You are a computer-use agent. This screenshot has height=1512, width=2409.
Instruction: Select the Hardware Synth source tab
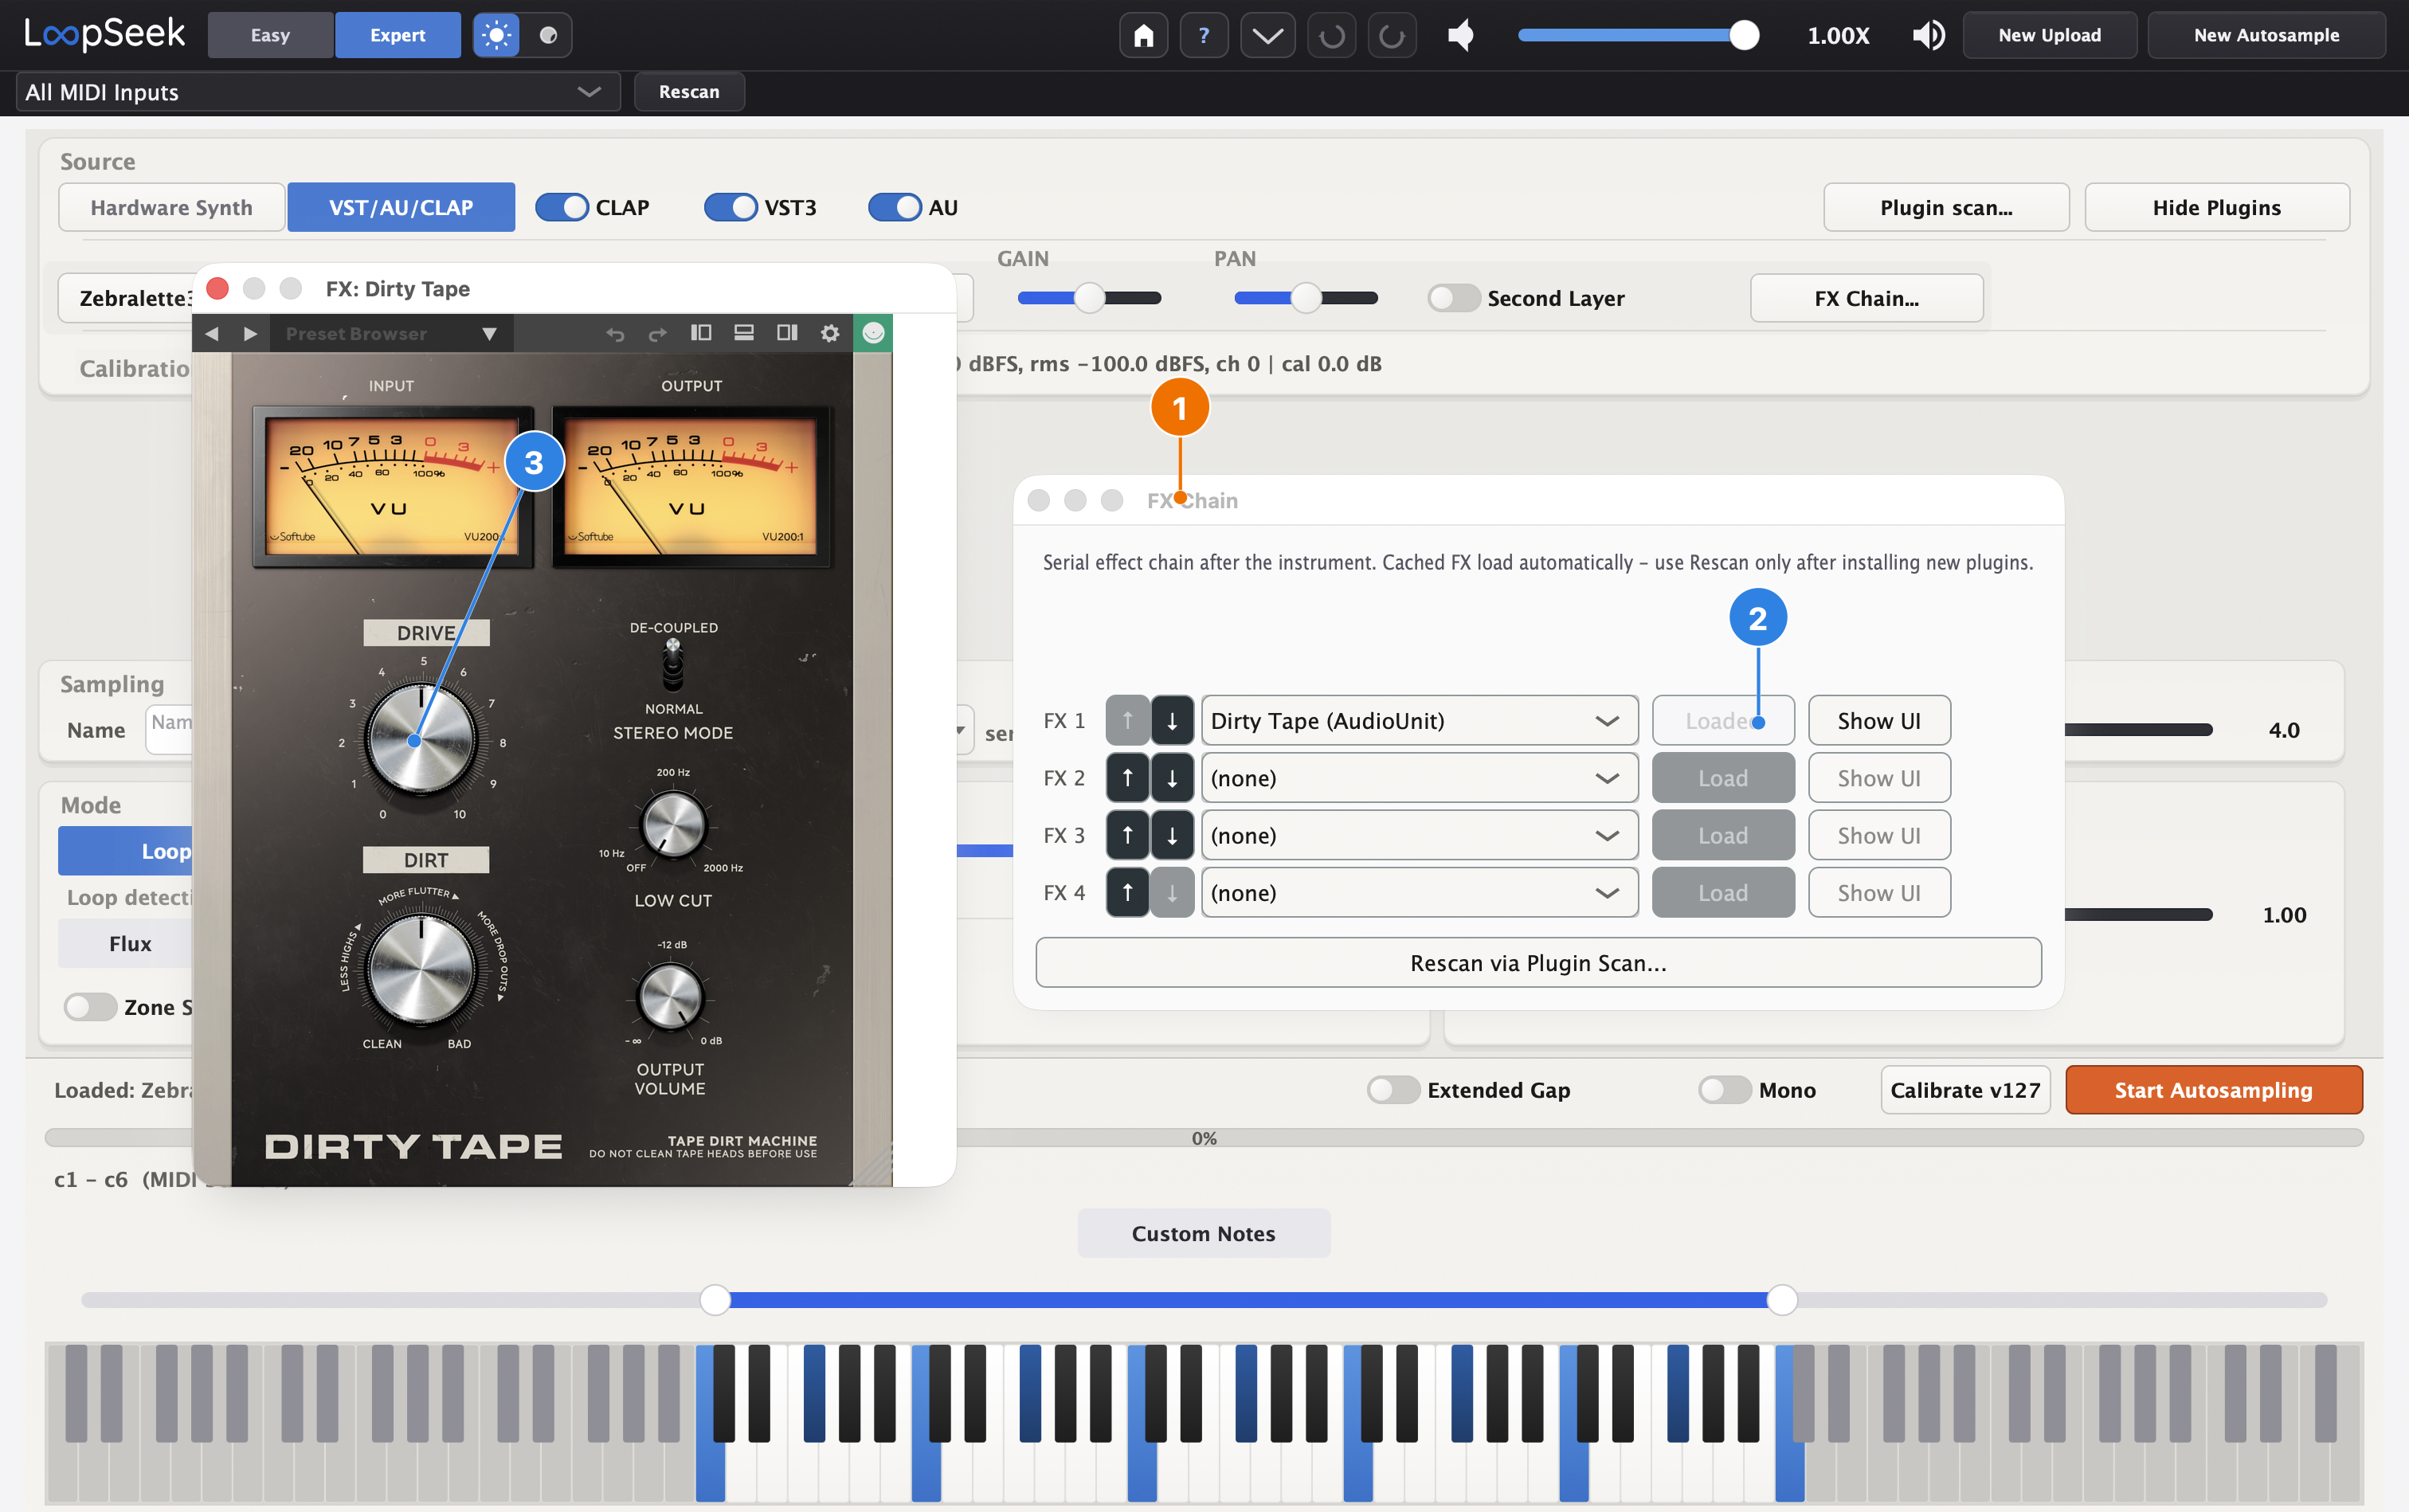[x=171, y=207]
